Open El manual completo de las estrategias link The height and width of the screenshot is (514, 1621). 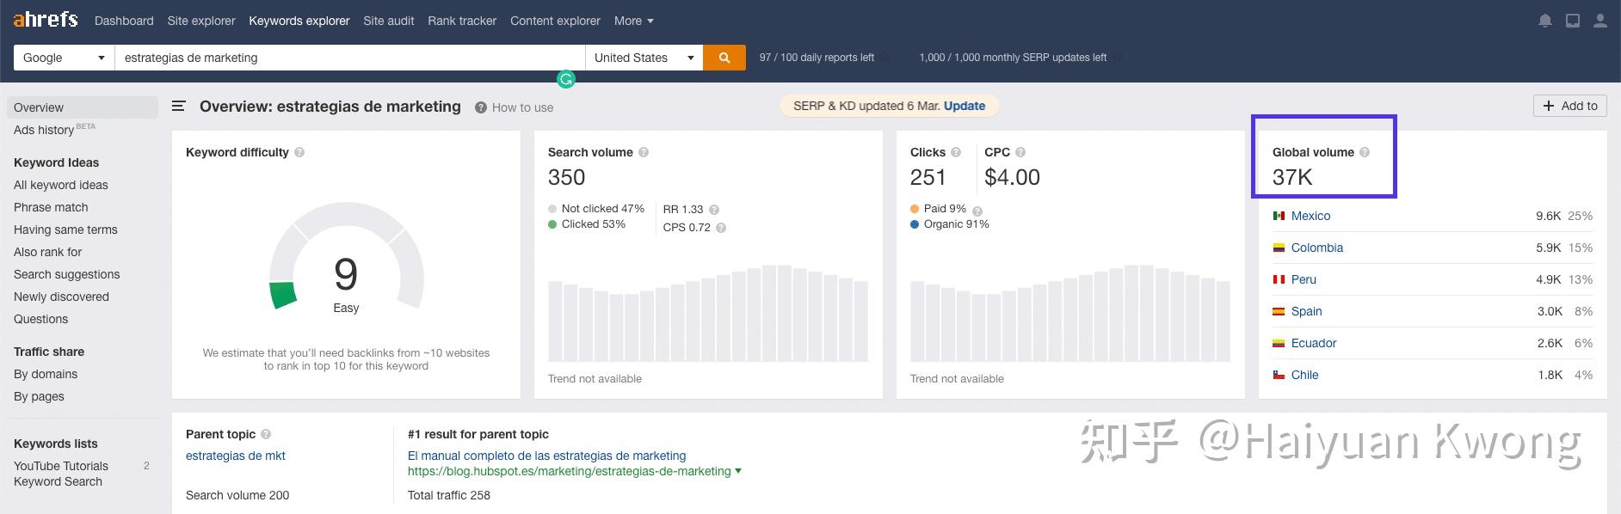pos(546,456)
